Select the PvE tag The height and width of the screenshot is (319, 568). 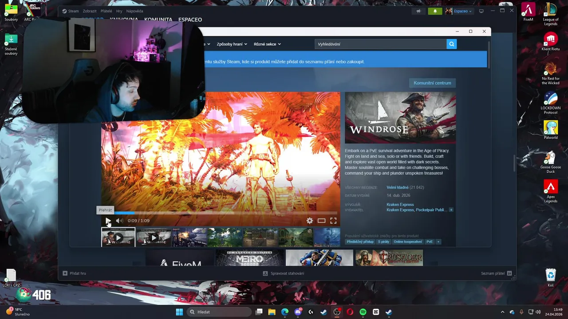point(430,242)
